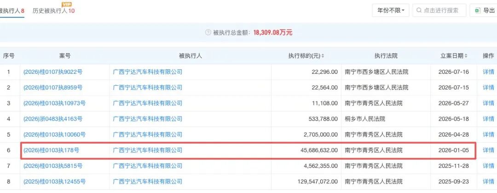Viewport: 497px width, 193px height.
Task: Click the search magnifier icon
Action: pyautogui.click(x=419, y=11)
